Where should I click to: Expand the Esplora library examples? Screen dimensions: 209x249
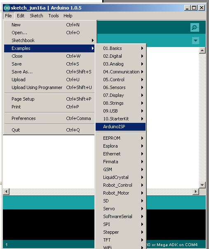pyautogui.click(x=120, y=146)
